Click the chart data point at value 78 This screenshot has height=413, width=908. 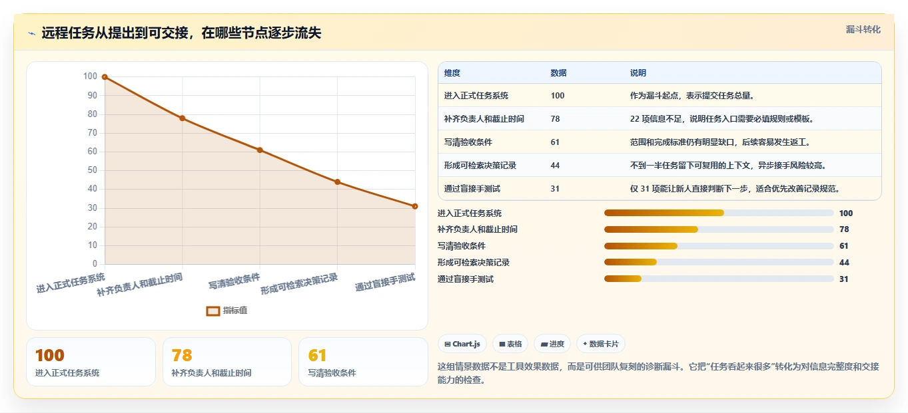point(182,118)
